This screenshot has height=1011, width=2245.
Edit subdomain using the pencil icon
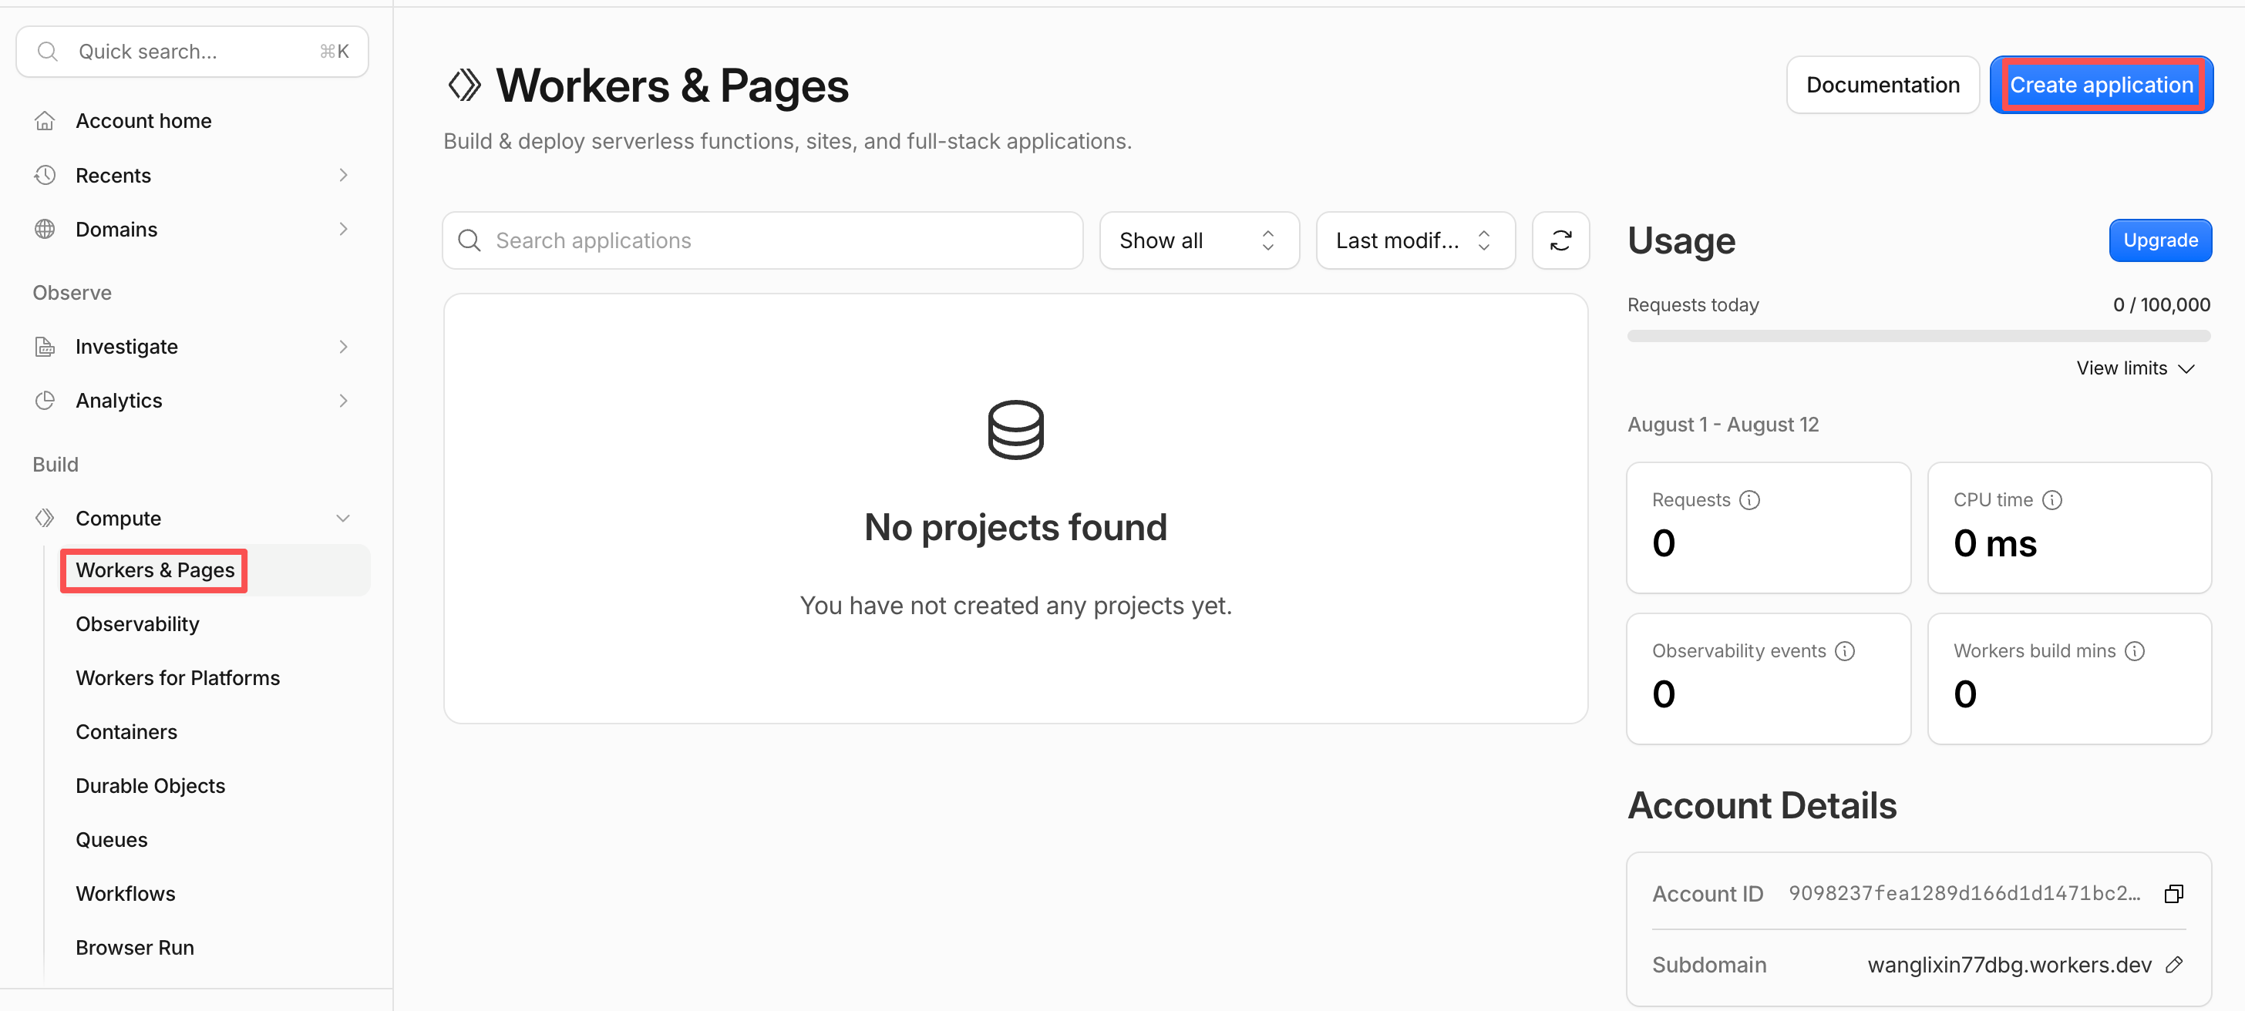tap(2174, 964)
